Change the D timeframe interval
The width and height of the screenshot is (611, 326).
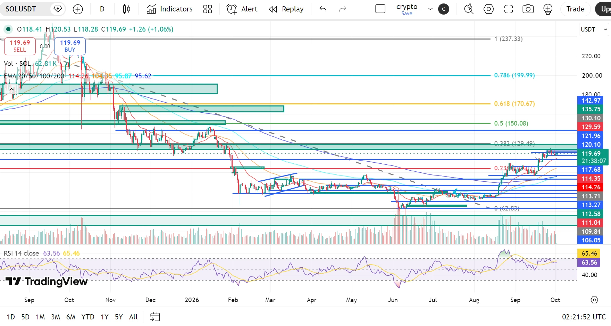click(x=102, y=9)
